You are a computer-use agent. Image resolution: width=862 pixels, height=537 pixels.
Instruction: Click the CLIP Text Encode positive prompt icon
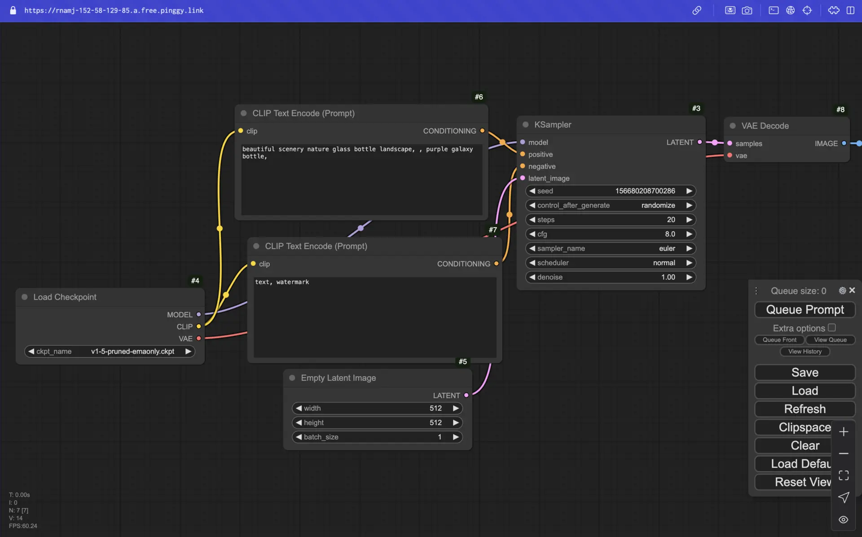244,113
